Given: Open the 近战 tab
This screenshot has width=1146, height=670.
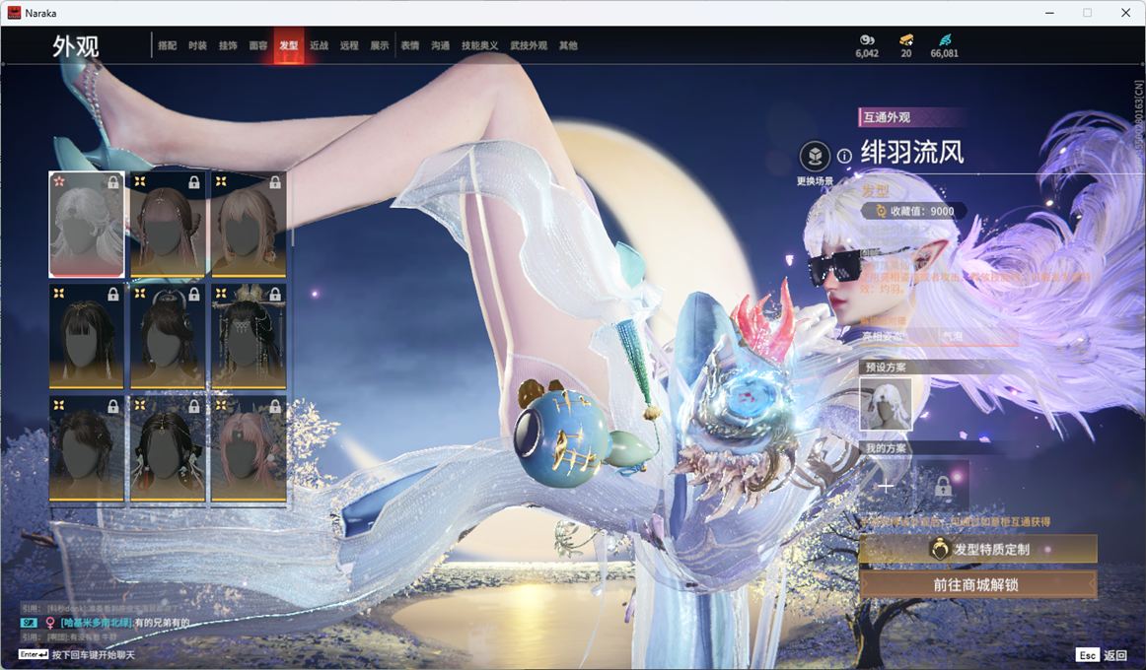Looking at the screenshot, I should pos(319,45).
